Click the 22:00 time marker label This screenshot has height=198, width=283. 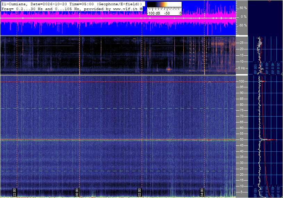(15, 192)
